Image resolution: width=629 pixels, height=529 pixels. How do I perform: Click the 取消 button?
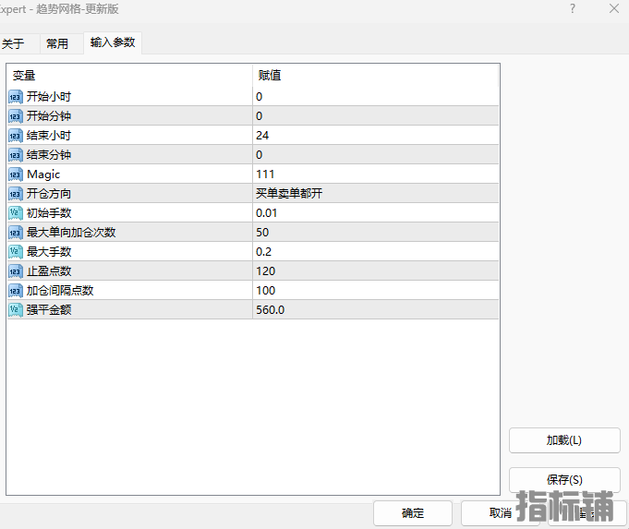tap(500, 513)
